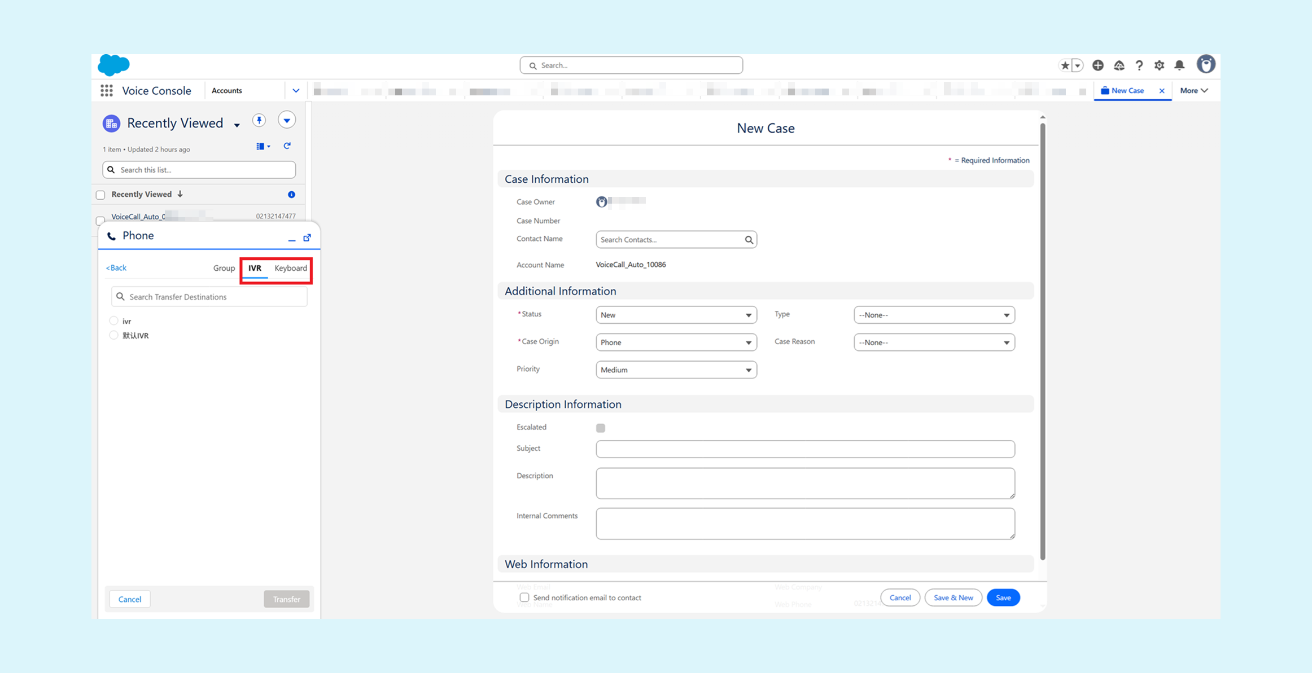Focus Search Transfer Destinations field
This screenshot has width=1312, height=673.
coord(209,297)
